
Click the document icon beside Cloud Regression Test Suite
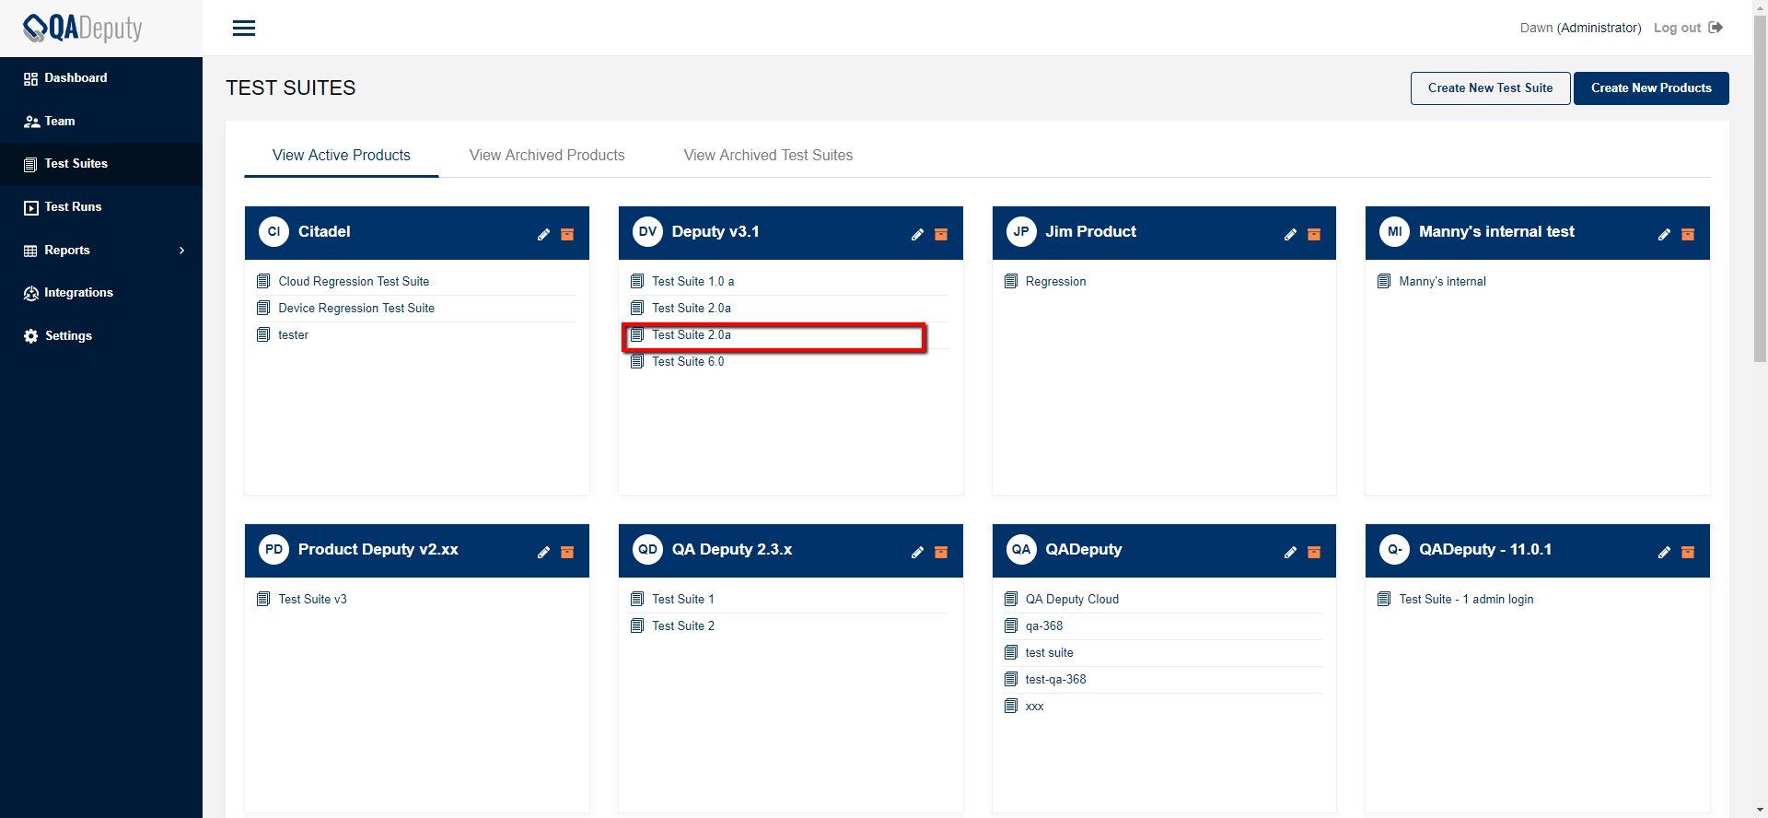[x=263, y=281]
